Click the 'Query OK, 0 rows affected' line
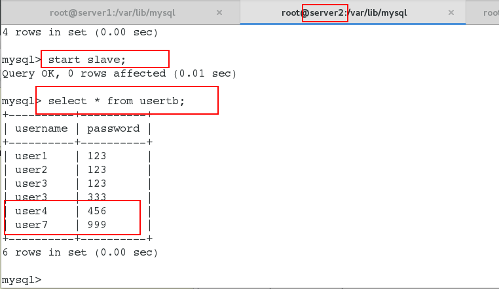The image size is (499, 289). coord(119,73)
